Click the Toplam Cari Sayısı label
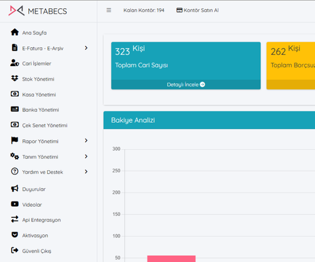 click(142, 65)
